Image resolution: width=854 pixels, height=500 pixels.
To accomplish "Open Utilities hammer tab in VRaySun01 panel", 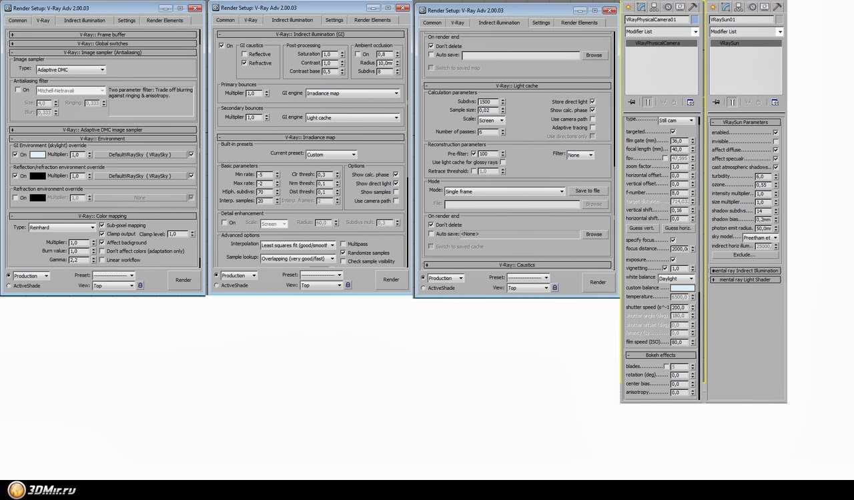I will 779,7.
